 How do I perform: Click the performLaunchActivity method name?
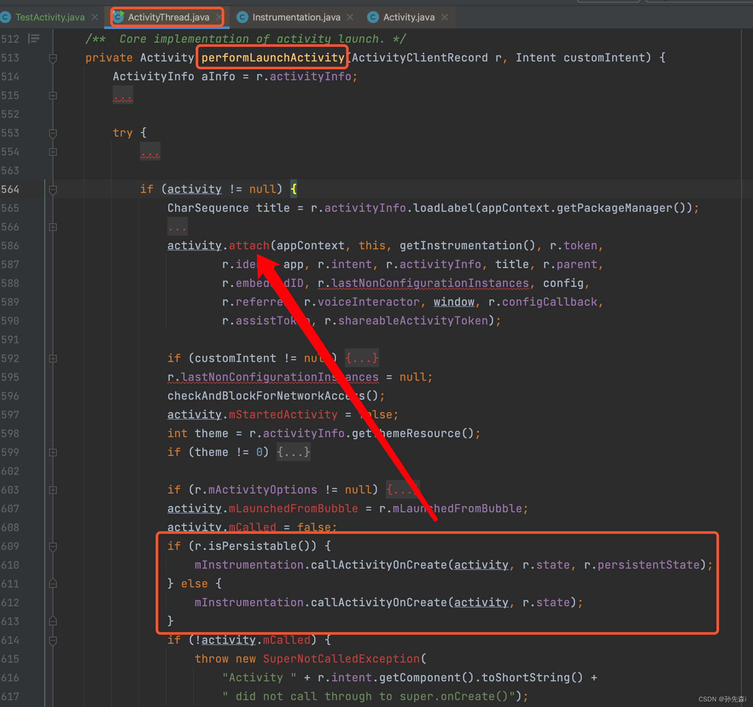point(273,58)
